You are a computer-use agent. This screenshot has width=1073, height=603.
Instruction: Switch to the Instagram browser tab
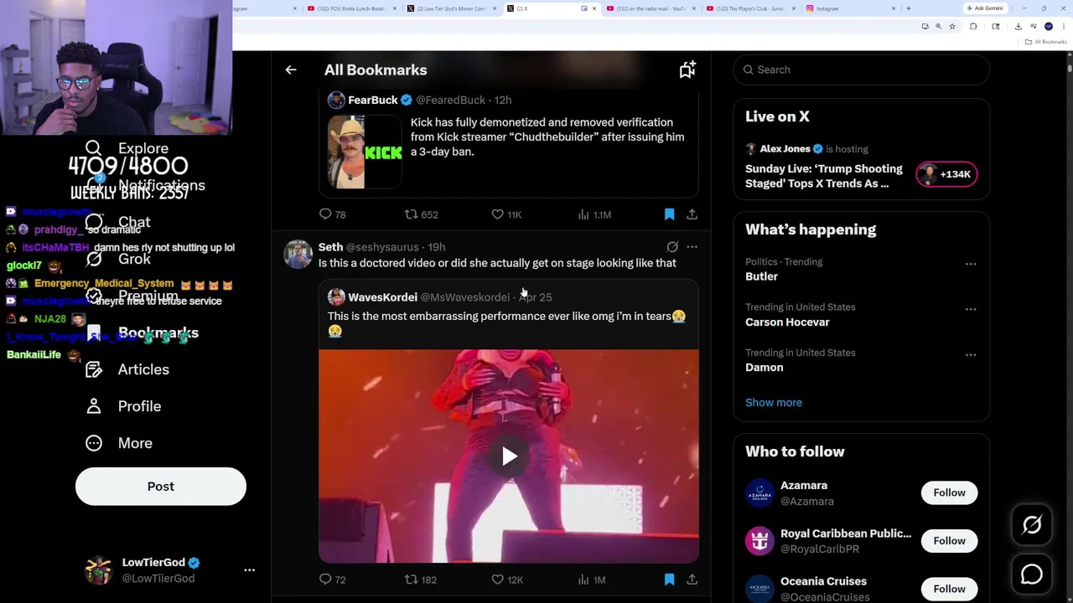(x=850, y=8)
